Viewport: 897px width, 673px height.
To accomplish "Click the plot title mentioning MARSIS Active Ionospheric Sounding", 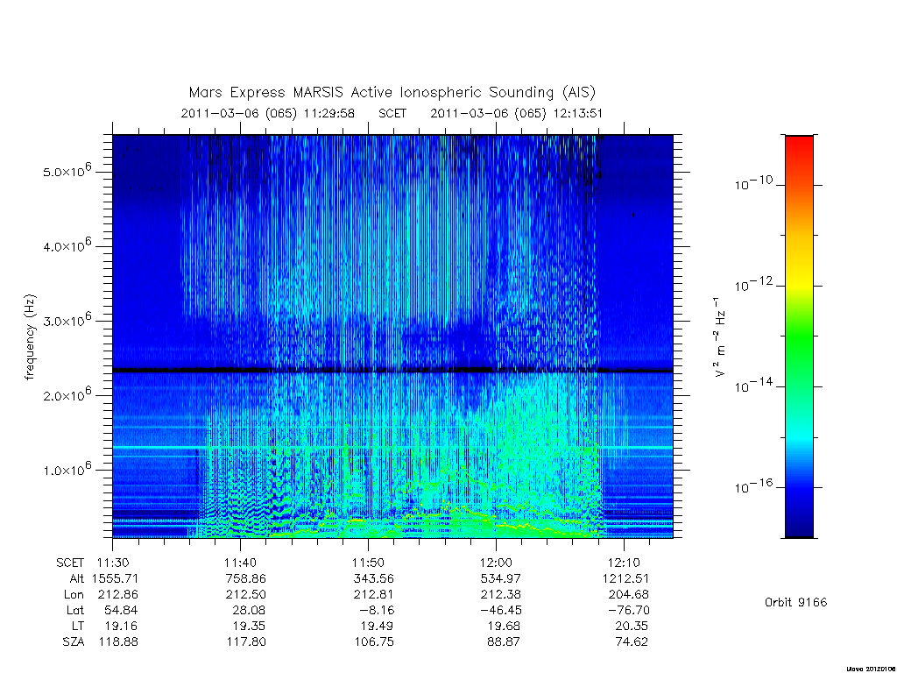I will click(392, 93).
